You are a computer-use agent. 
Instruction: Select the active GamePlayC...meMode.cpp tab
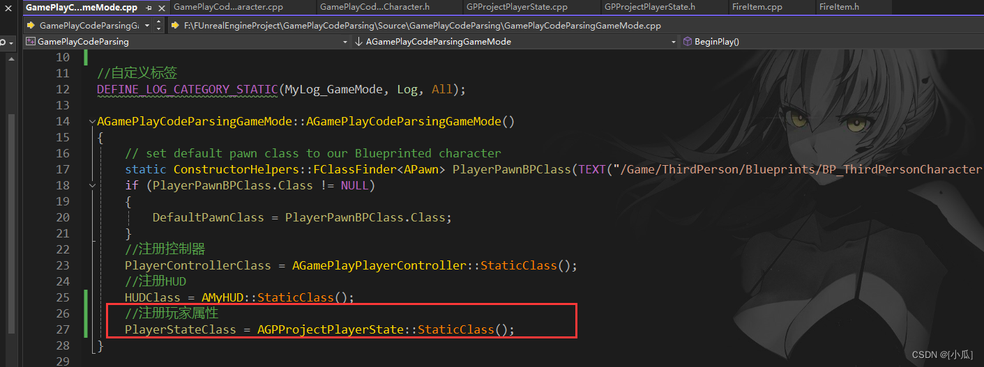[82, 8]
